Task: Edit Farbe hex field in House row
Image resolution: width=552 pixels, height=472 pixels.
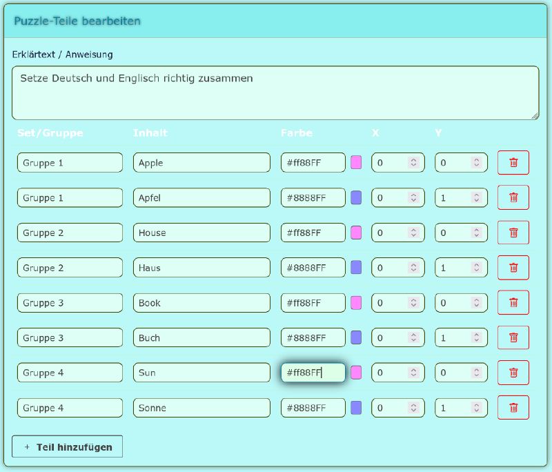Action: 313,233
